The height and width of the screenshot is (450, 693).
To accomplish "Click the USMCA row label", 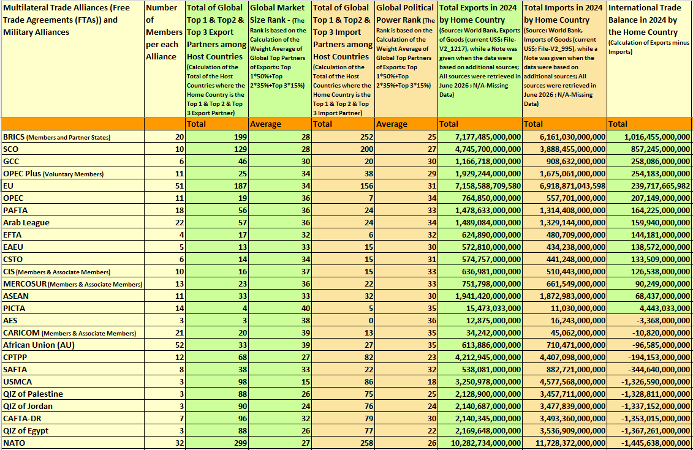I will tap(73, 381).
